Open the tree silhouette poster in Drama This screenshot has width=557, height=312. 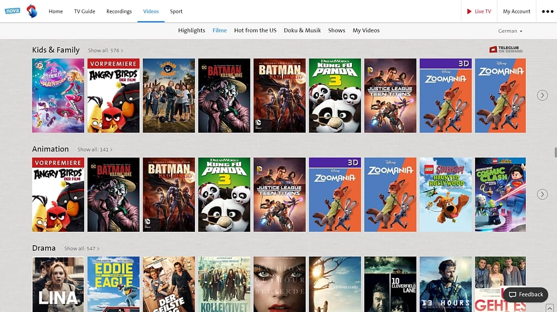coord(335,284)
